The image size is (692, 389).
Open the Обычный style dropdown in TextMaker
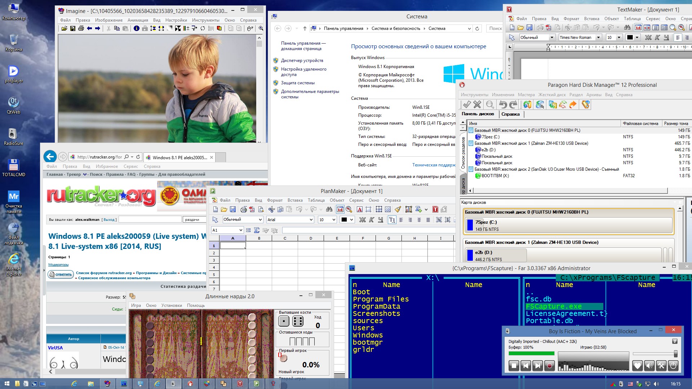pyautogui.click(x=551, y=37)
